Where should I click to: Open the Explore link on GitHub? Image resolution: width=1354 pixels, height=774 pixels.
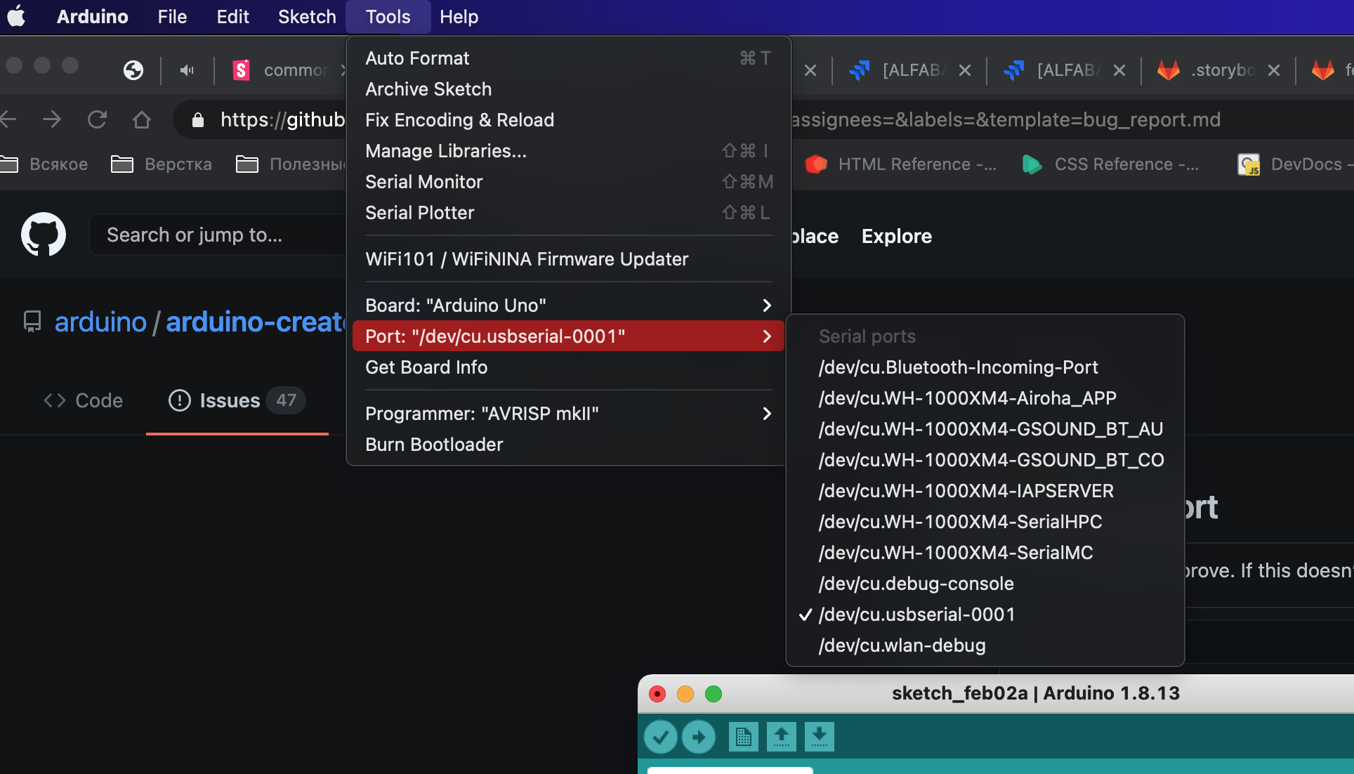pos(897,236)
